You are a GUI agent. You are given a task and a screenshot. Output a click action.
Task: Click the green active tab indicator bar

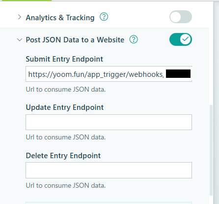click(x=26, y=0)
